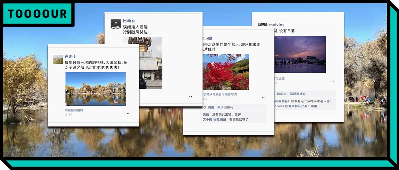Click the melvins post text 没有日落
This screenshot has height=170, width=399.
(287, 31)
